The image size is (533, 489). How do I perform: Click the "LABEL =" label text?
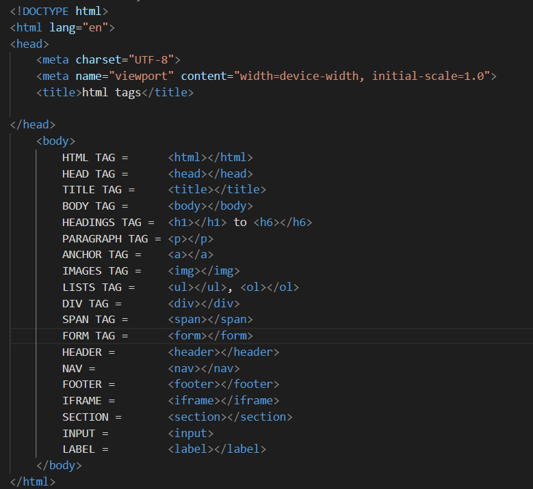coord(86,449)
